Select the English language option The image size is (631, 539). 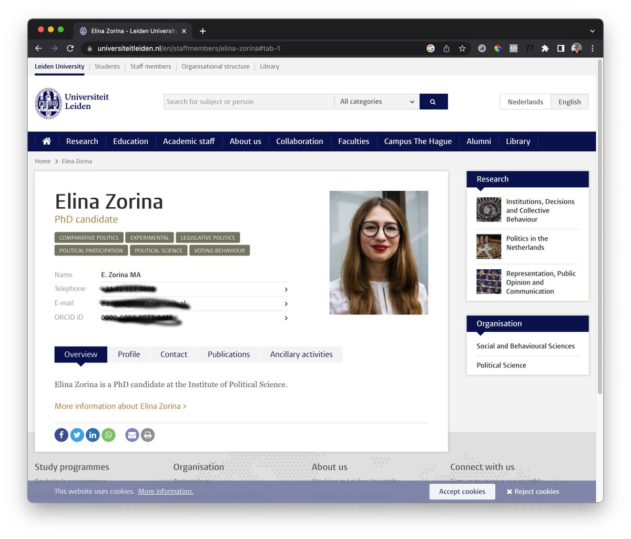[569, 102]
